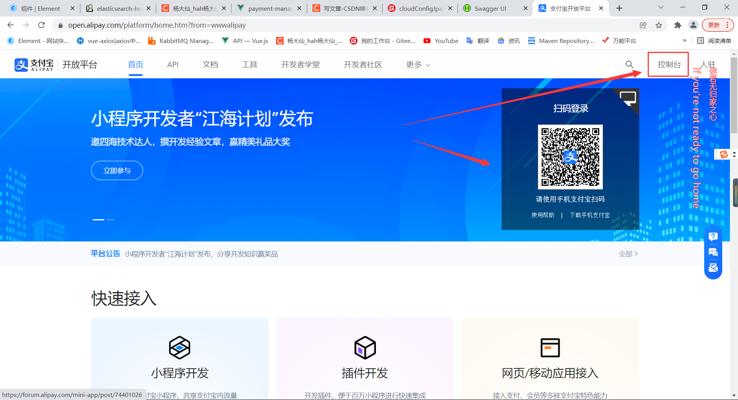
Task: Switch login to computer monitor icon
Action: pyautogui.click(x=628, y=98)
